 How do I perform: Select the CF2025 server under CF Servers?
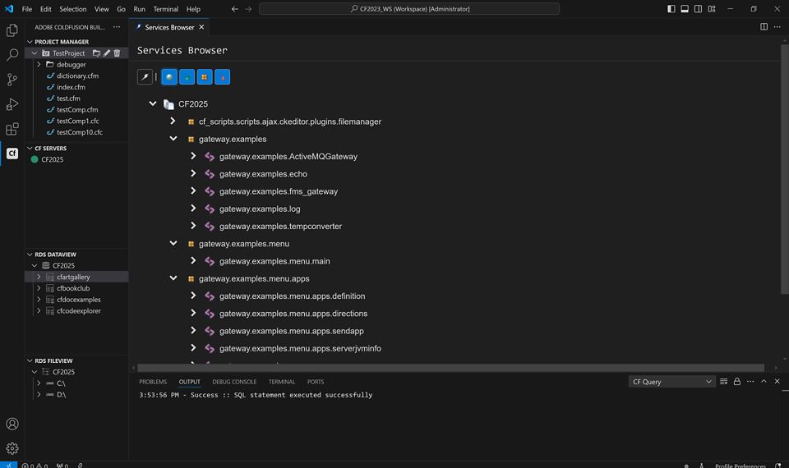pyautogui.click(x=53, y=159)
